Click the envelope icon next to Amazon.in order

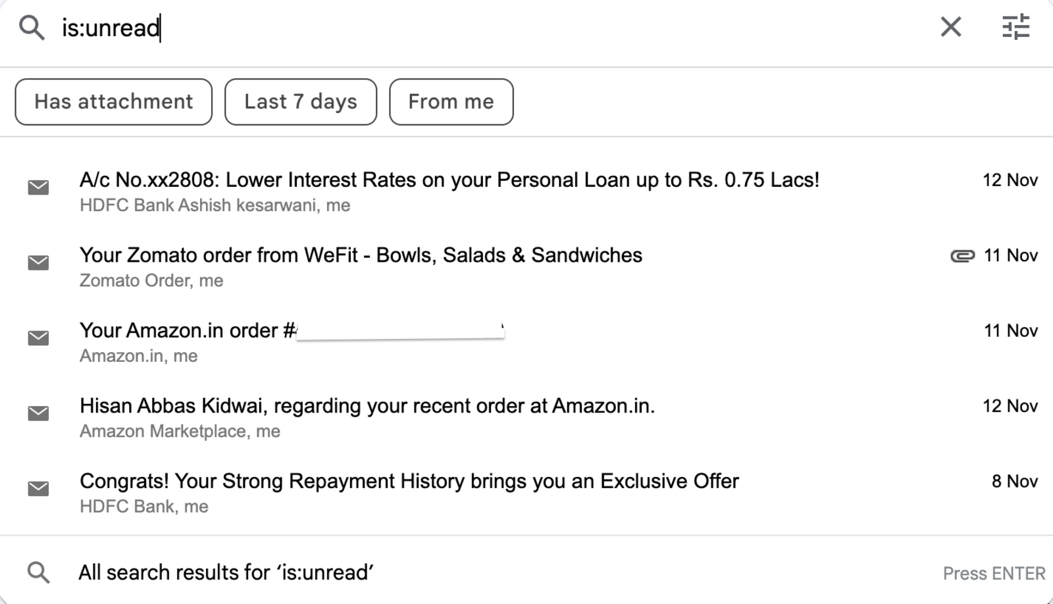click(38, 338)
